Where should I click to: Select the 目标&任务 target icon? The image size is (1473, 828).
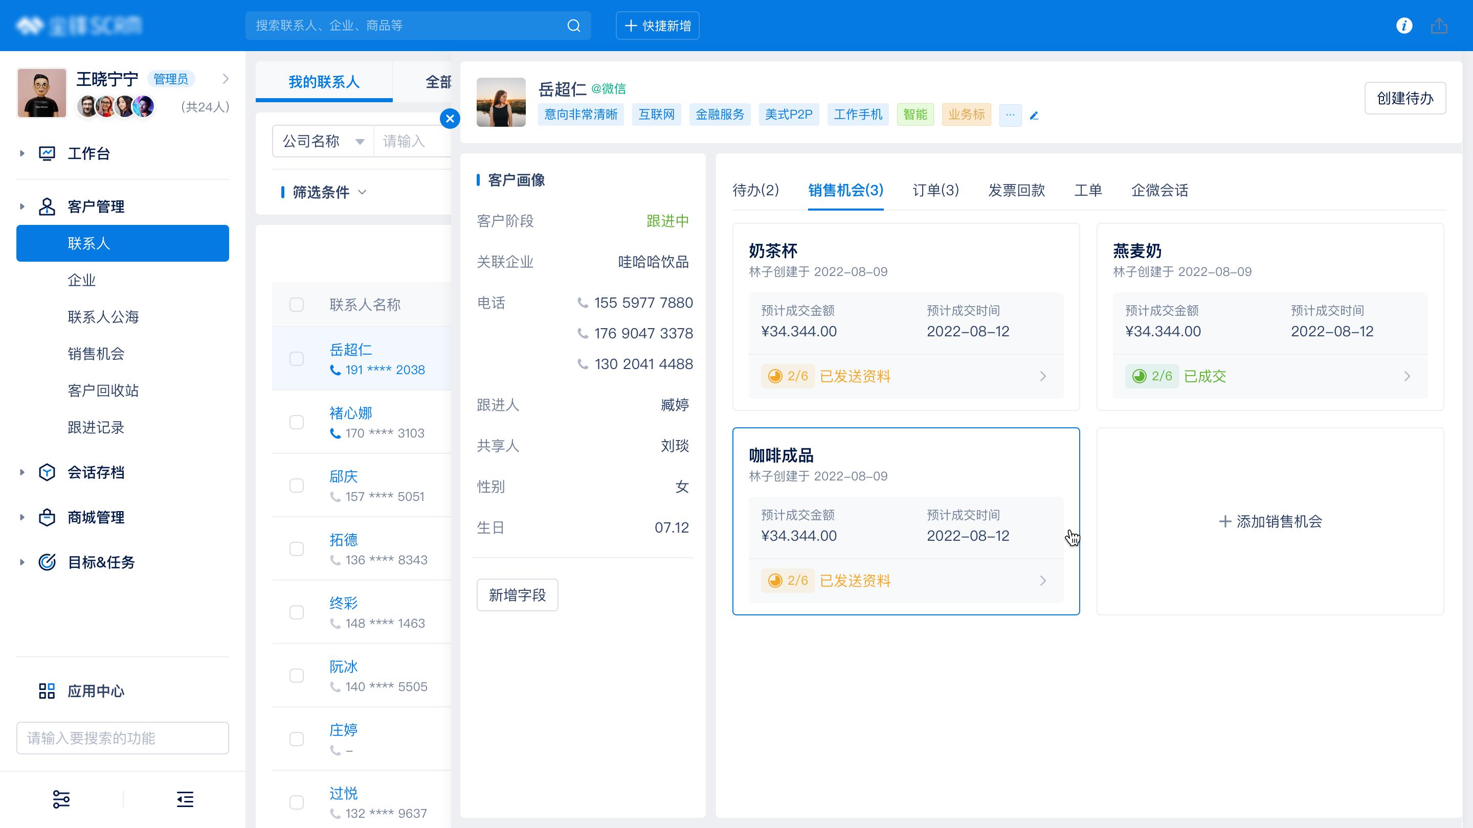(49, 562)
